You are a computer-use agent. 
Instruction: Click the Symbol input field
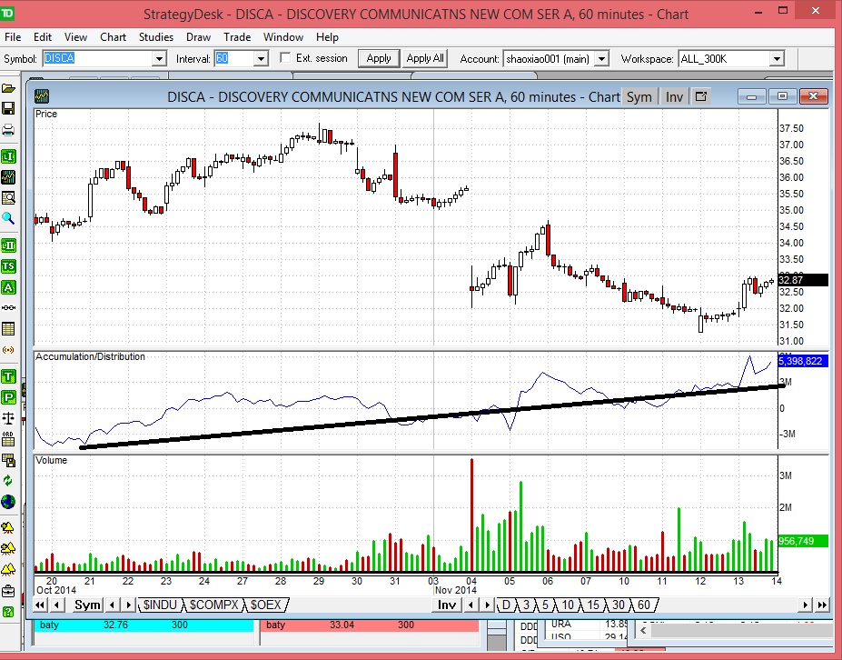98,58
